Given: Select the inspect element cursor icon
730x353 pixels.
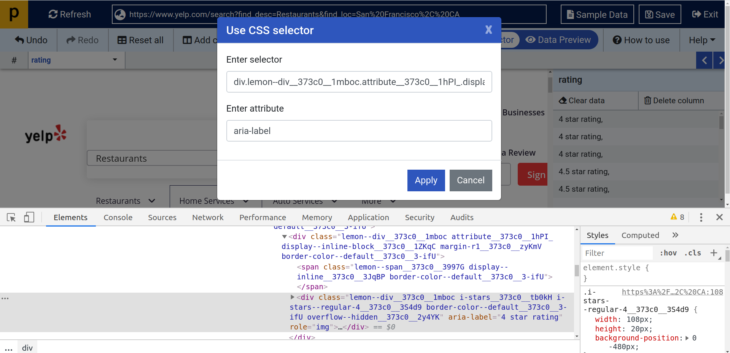Looking at the screenshot, I should click(x=11, y=217).
